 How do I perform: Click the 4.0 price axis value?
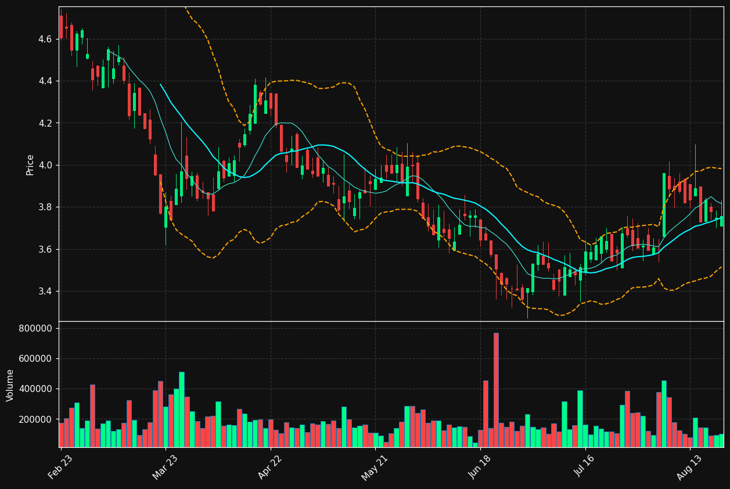pos(45,166)
